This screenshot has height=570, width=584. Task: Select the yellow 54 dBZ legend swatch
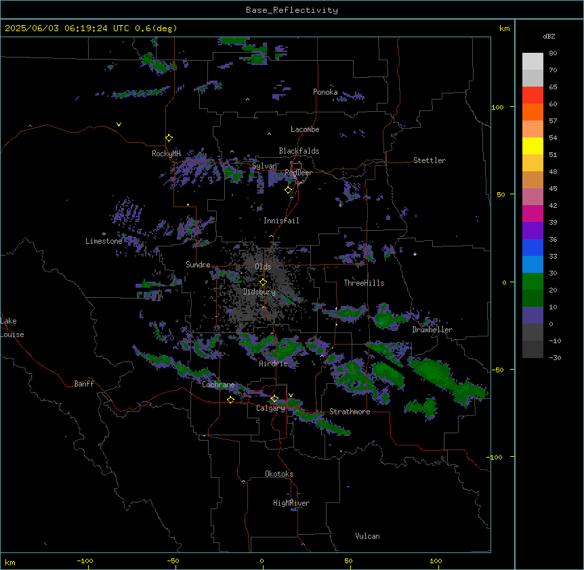coord(533,146)
